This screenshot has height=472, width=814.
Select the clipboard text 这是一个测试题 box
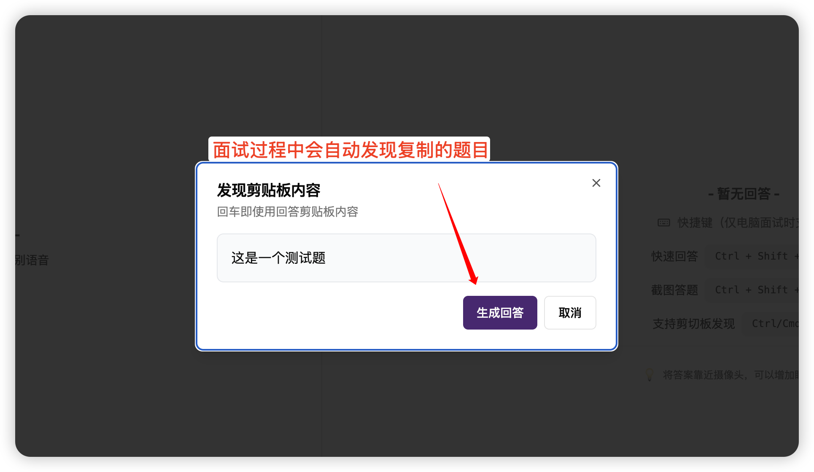click(406, 258)
